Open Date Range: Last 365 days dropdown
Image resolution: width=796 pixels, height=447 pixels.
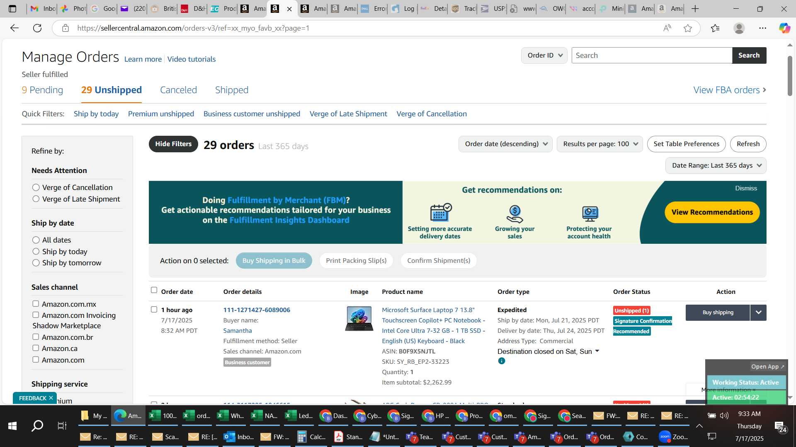(716, 166)
